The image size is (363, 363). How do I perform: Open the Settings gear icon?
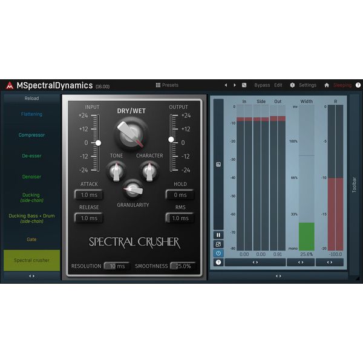point(292,85)
